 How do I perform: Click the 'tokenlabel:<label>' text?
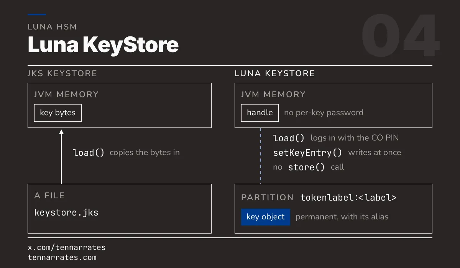coord(348,198)
